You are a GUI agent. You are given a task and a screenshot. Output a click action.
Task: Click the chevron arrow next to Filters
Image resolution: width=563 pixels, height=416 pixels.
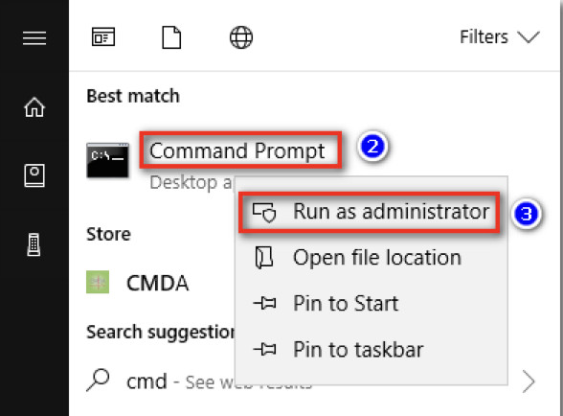coord(529,37)
